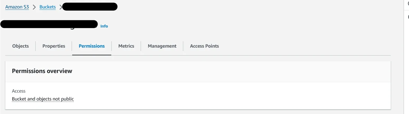Viewport: 409px width, 114px height.
Task: Click the Permissions overview heading
Action: coord(42,71)
